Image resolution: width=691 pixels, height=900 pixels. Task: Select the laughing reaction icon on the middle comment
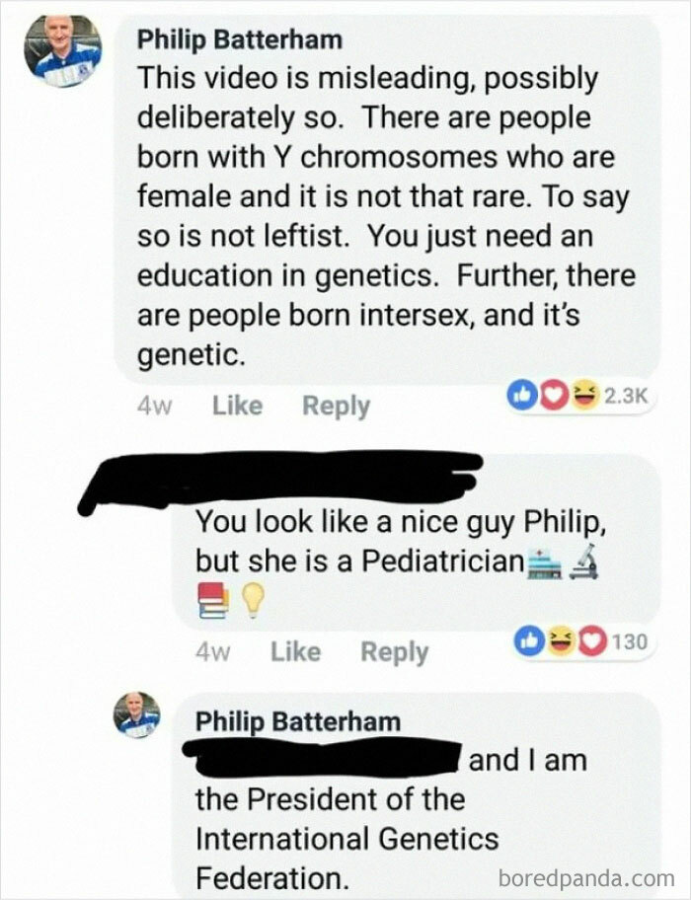[x=561, y=639]
